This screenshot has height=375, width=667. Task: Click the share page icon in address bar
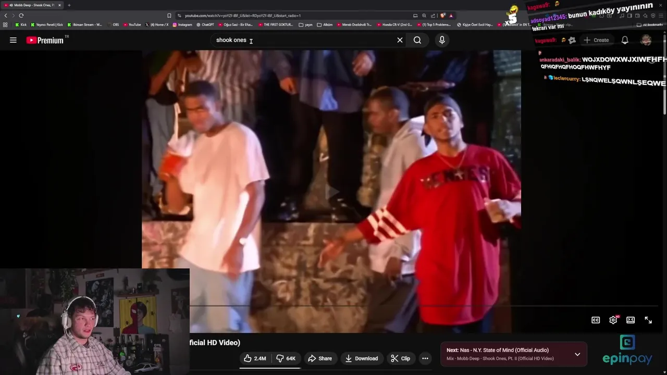point(433,16)
